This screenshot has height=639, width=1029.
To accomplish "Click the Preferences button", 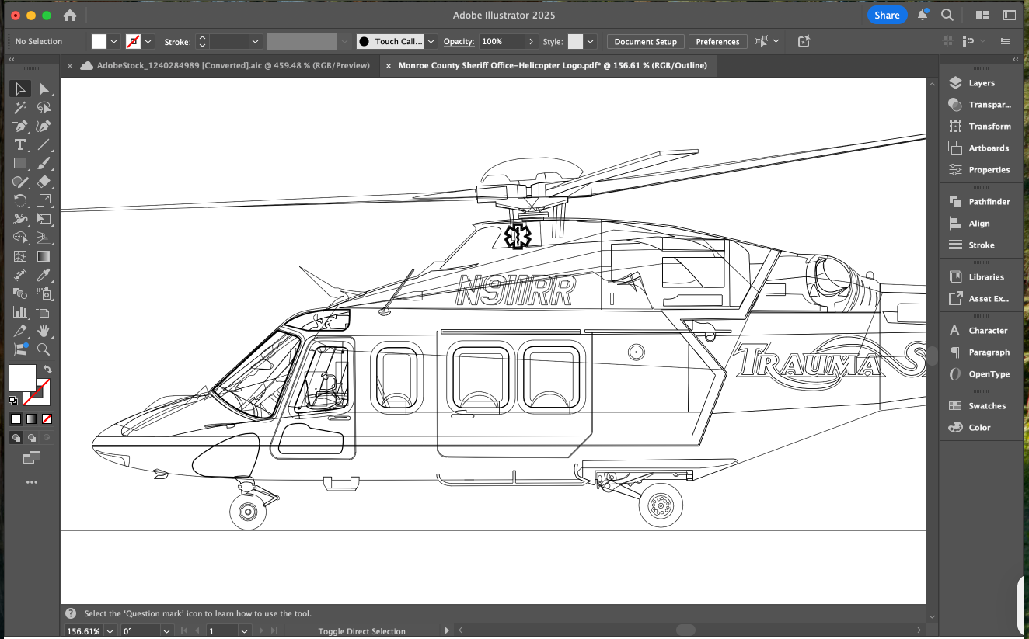I will (717, 41).
